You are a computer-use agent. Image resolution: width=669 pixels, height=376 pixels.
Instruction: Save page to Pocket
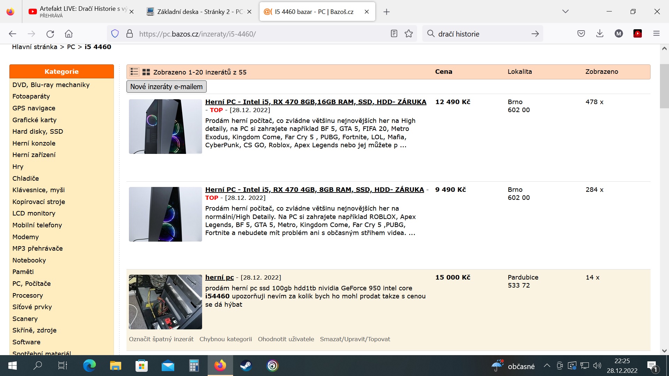pos(581,34)
